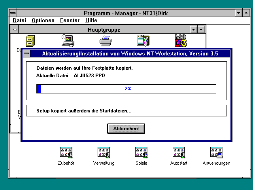This screenshot has width=253, height=190.
Task: Open the Hauptgruppe window control menu box
Action: point(15,30)
